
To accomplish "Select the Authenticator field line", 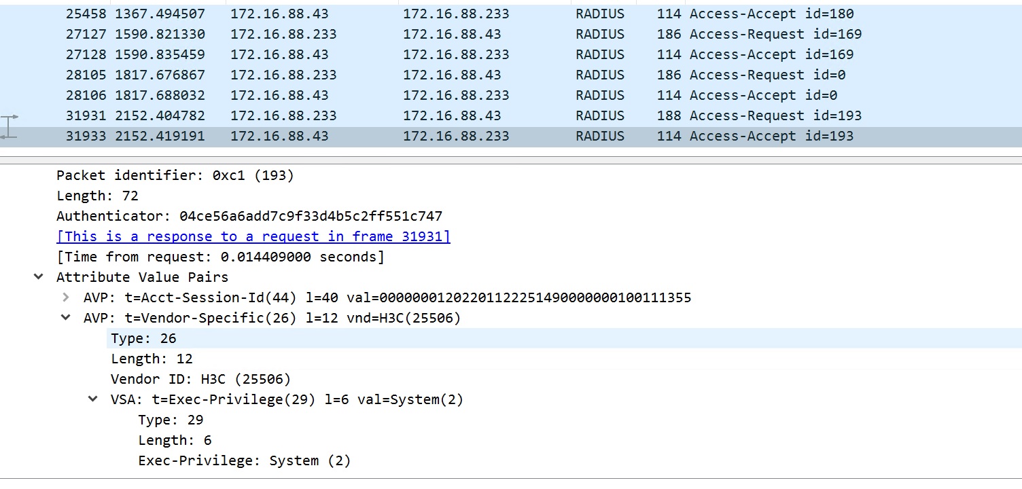I will coord(249,216).
